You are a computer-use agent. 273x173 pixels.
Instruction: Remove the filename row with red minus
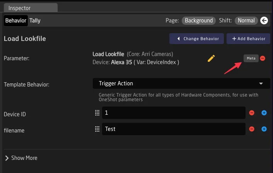click(252, 129)
